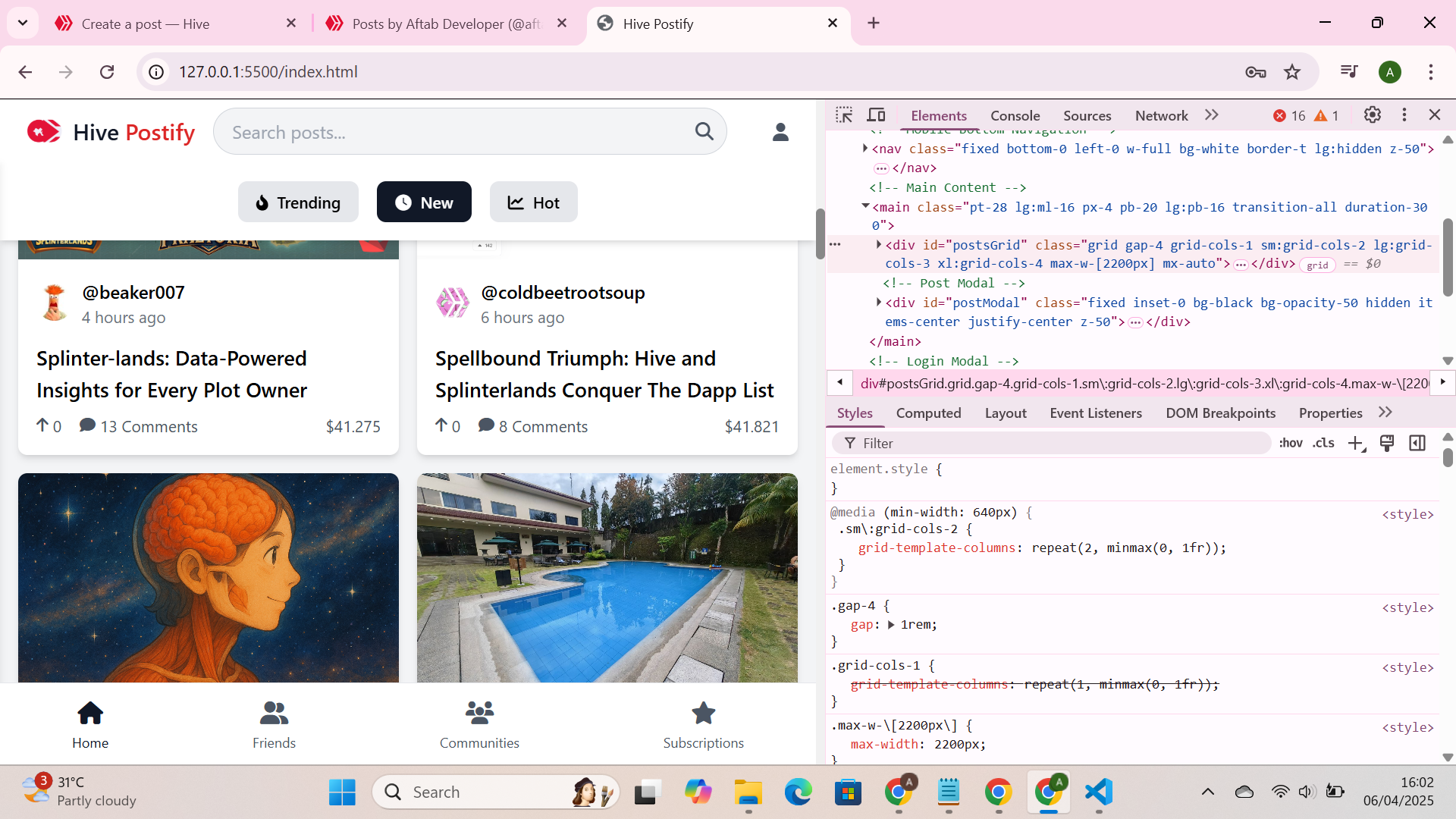This screenshot has height=819, width=1456.
Task: Click the beaker007 avatar image
Action: (x=54, y=303)
